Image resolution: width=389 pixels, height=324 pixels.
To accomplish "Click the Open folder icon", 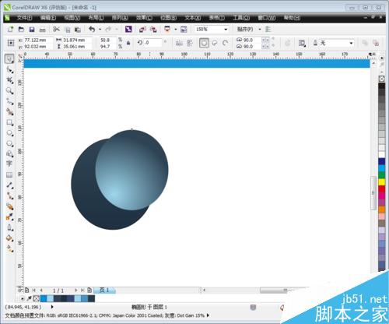I will 21,30.
